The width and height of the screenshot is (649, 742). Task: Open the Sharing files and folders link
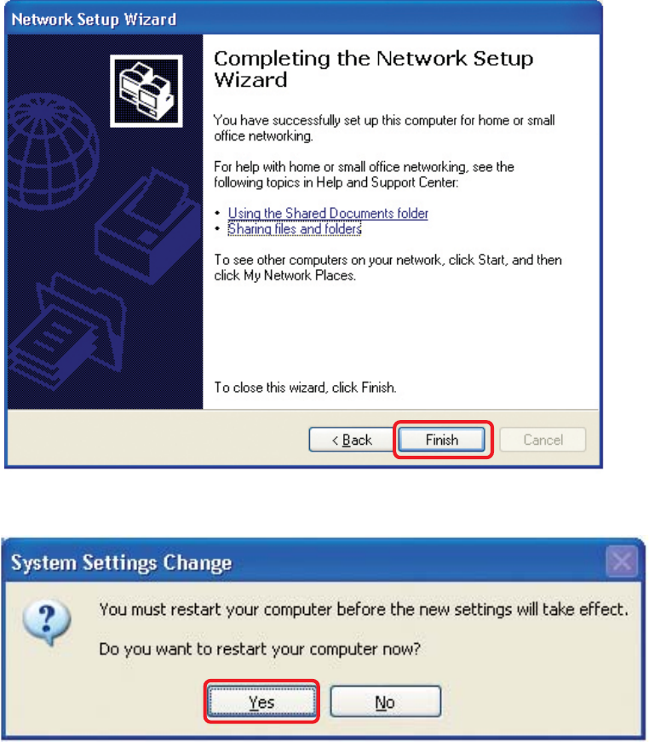tap(294, 229)
